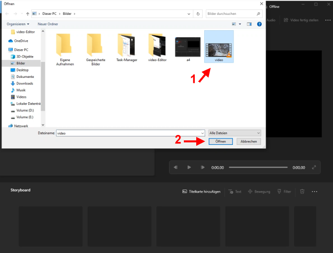
Task: Toggle the preview pane icon
Action: click(x=249, y=24)
